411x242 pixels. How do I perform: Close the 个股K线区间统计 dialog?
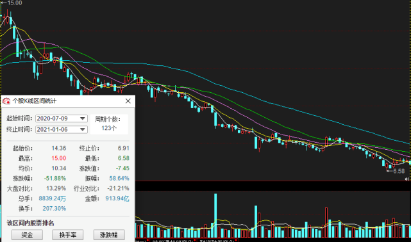(x=128, y=101)
